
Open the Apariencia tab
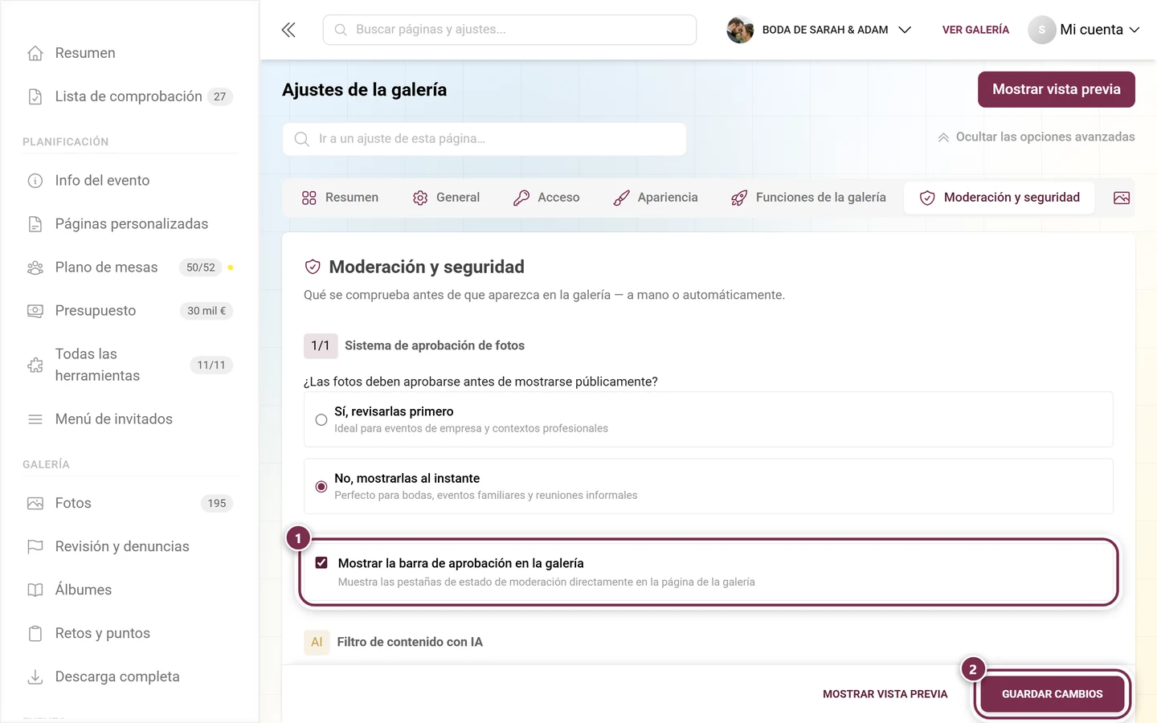656,198
